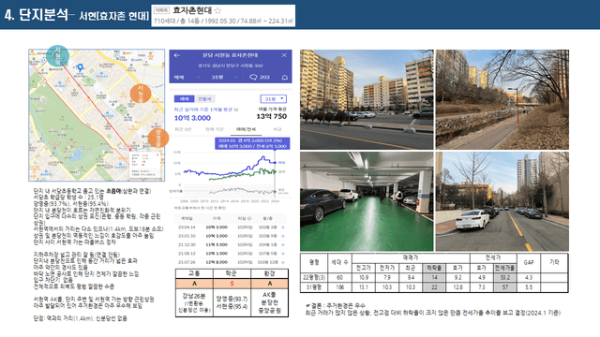Viewport: 600px width, 337px height.
Task: Click the 단점: 역과의 거리 note line
Action: 81,318
